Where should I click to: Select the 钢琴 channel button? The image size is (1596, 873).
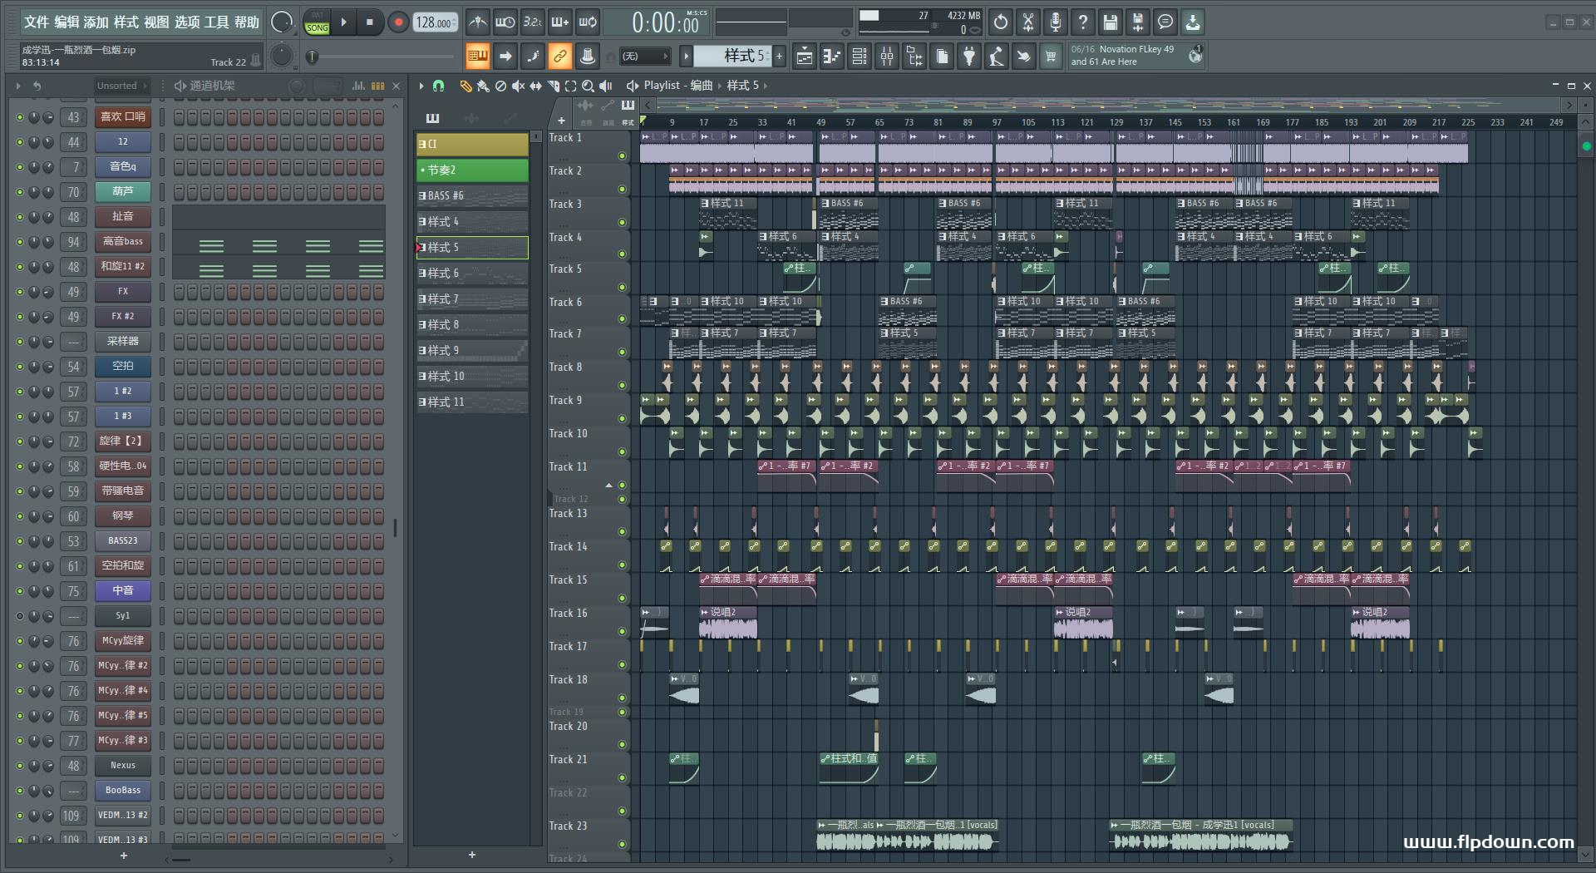pos(123,516)
